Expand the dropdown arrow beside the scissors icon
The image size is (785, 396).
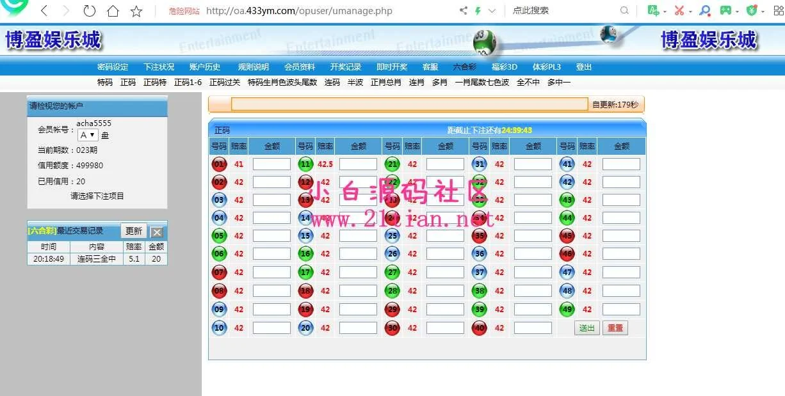coord(692,12)
